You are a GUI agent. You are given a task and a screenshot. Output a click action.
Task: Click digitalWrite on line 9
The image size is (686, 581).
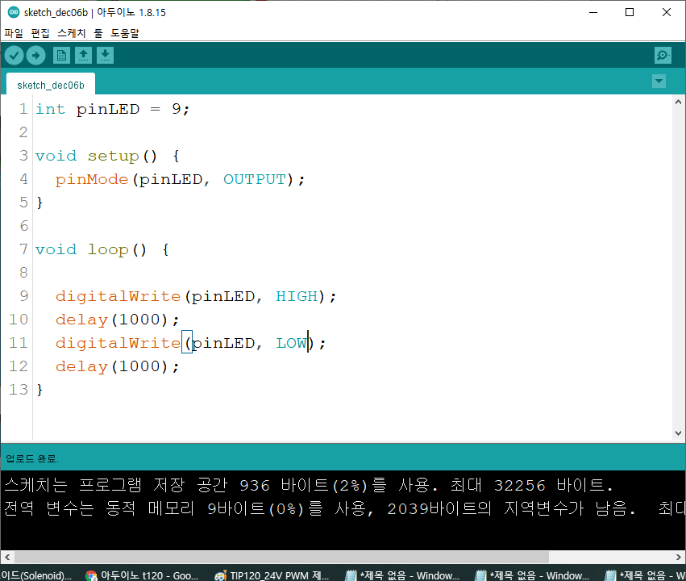coord(118,296)
